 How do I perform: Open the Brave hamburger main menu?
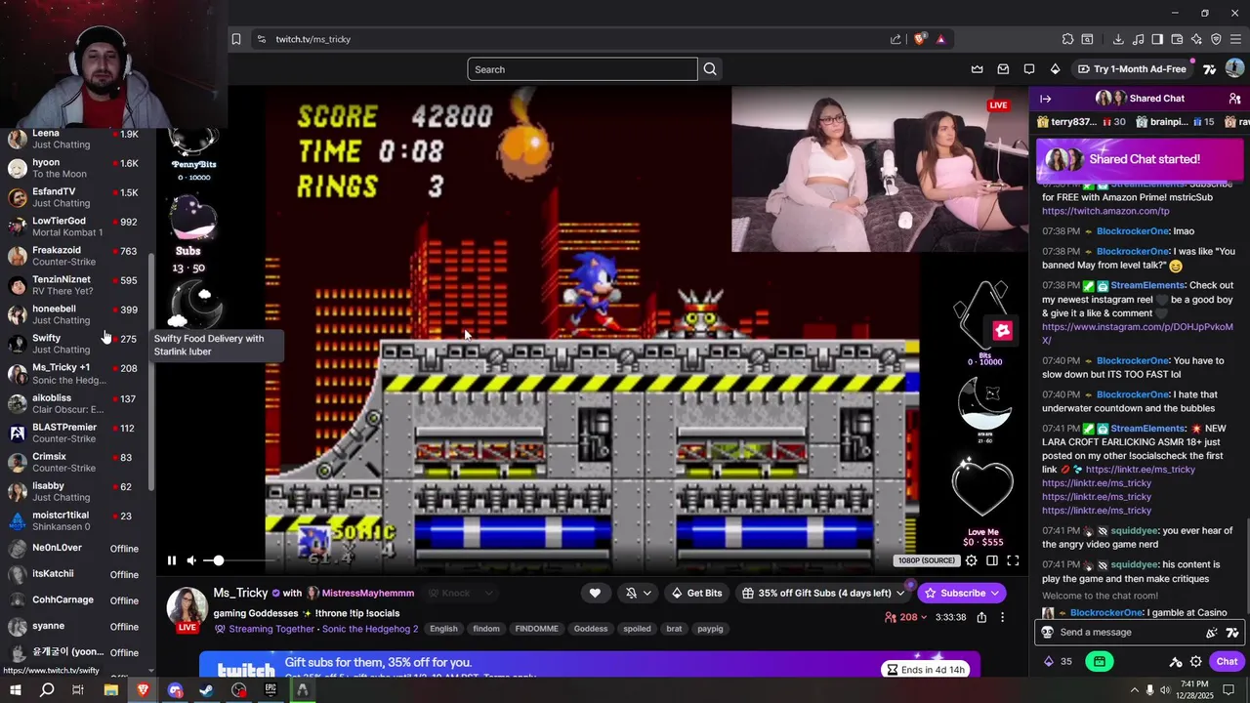point(1237,39)
